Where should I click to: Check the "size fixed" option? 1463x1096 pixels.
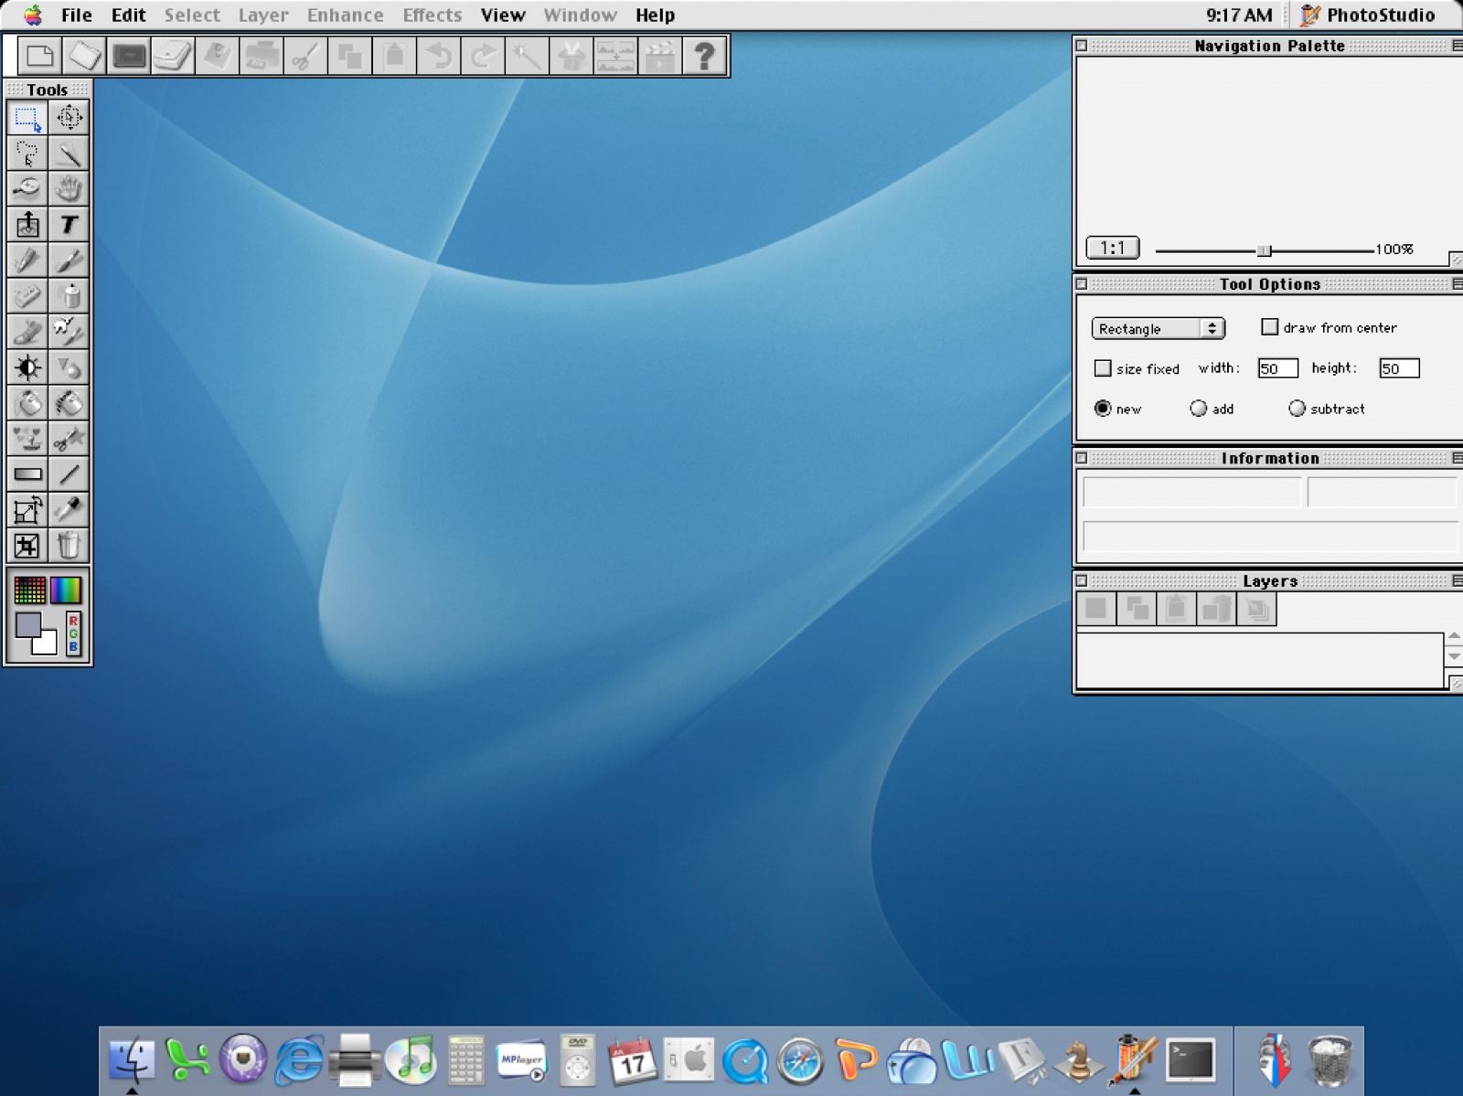point(1103,367)
